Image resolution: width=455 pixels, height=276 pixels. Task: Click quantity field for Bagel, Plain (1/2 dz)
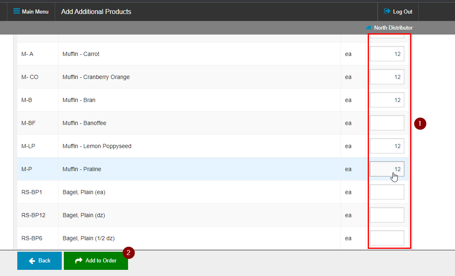tap(387, 238)
